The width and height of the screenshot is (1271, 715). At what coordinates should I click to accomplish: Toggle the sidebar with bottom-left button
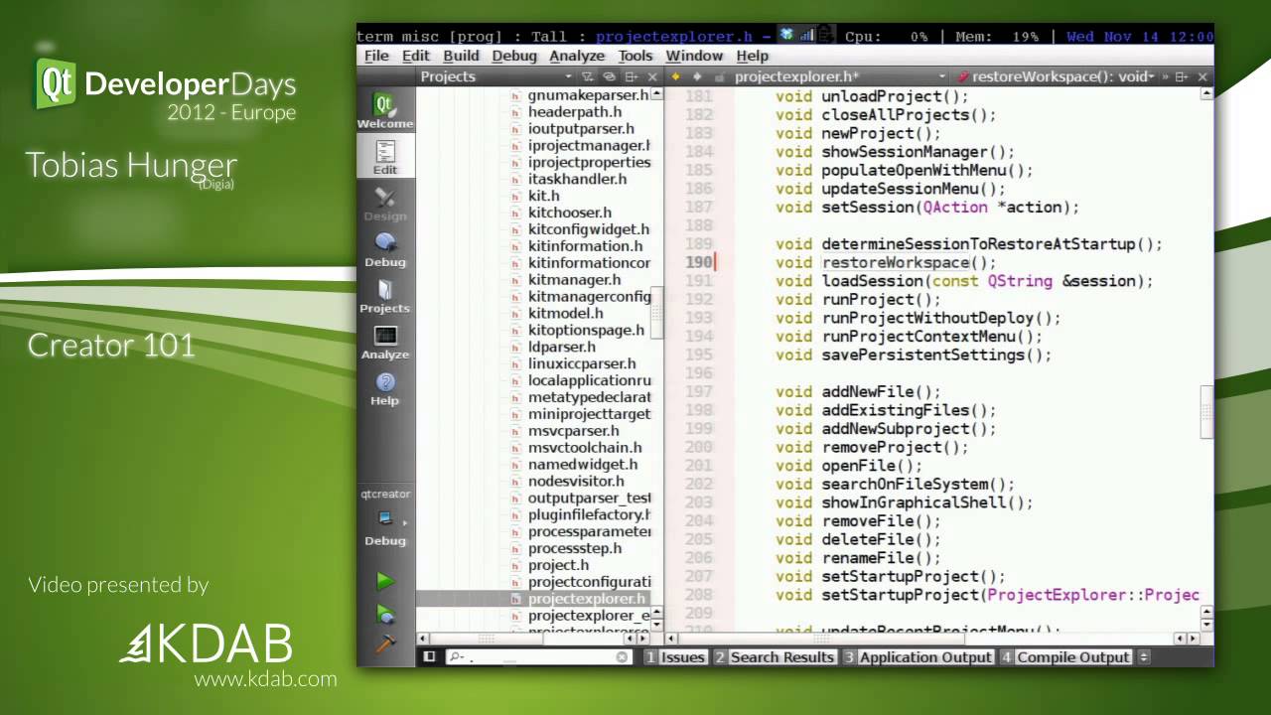point(429,656)
